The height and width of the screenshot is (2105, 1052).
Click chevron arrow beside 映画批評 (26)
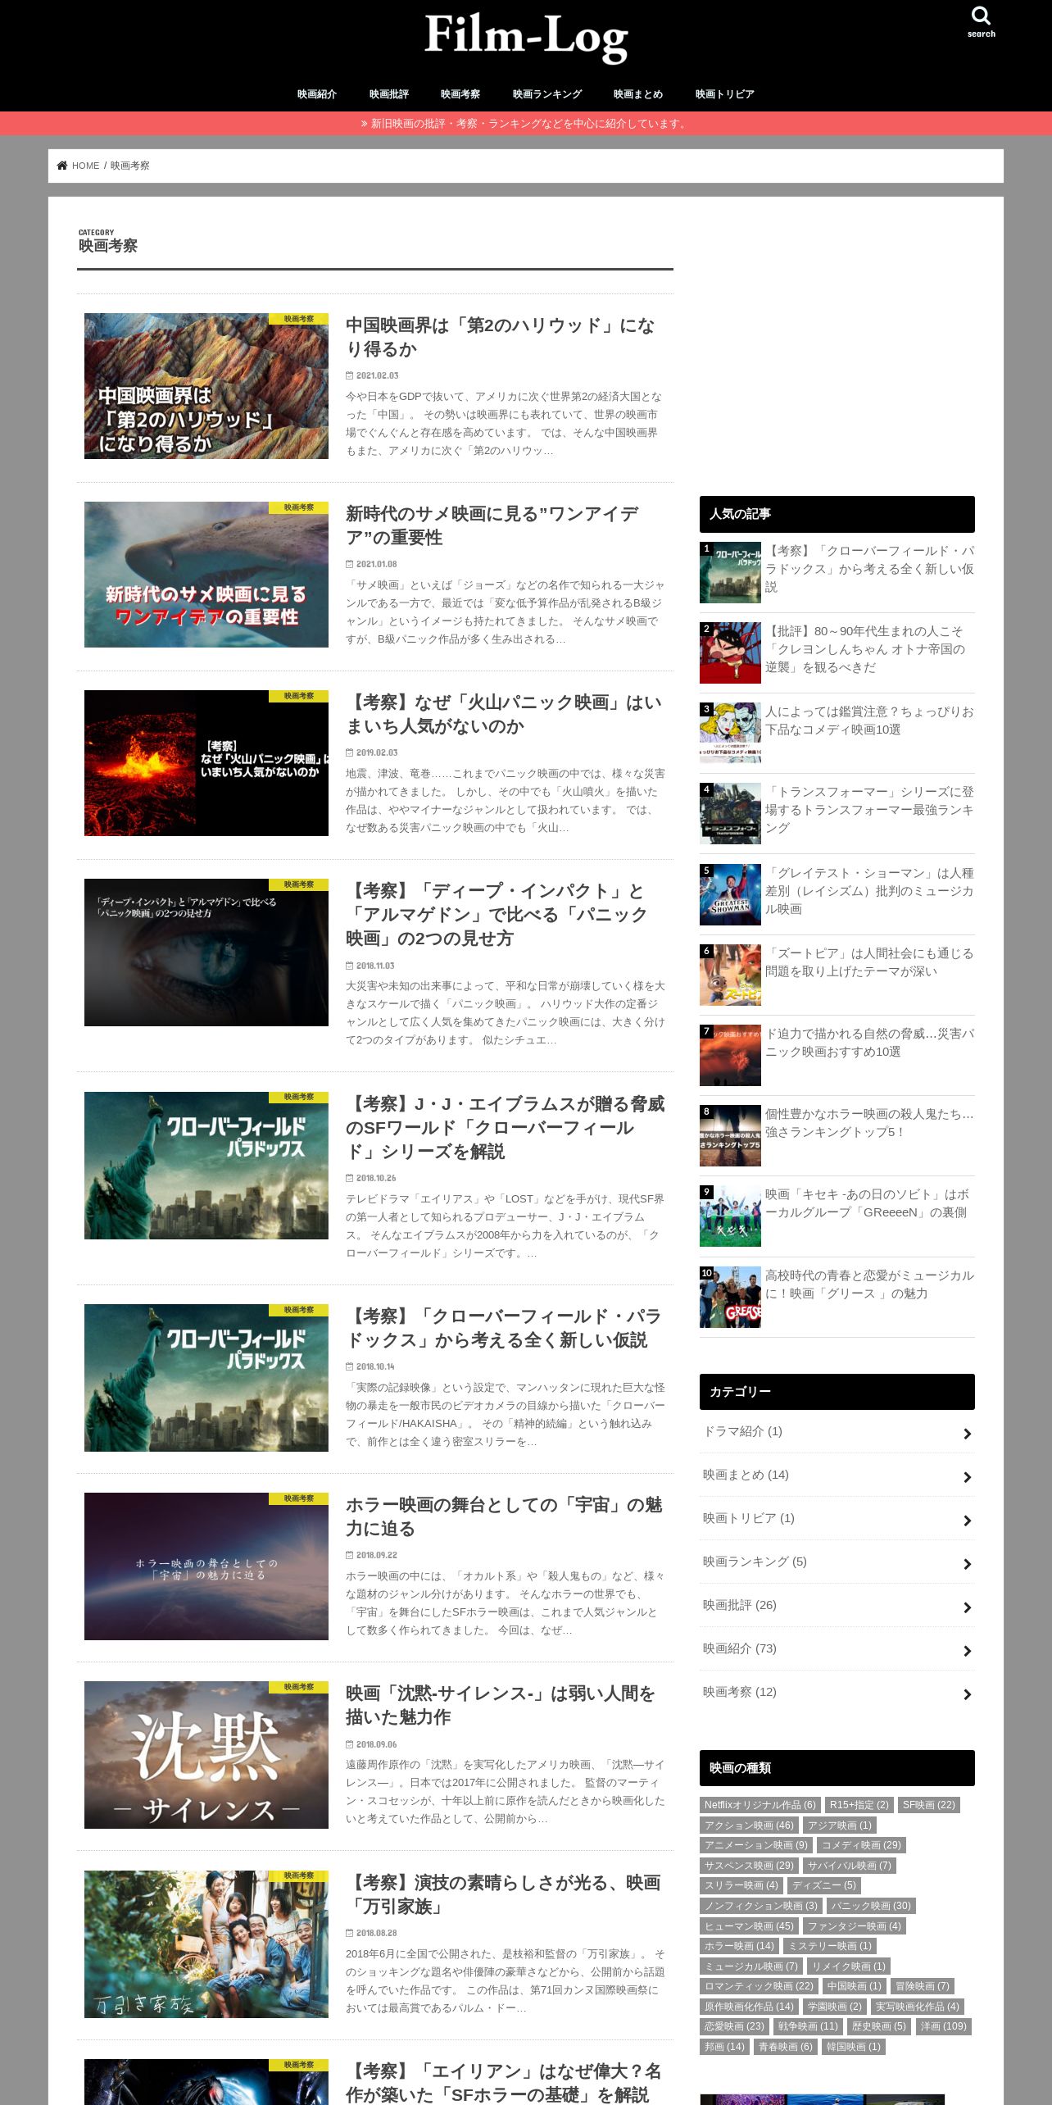pos(968,1607)
